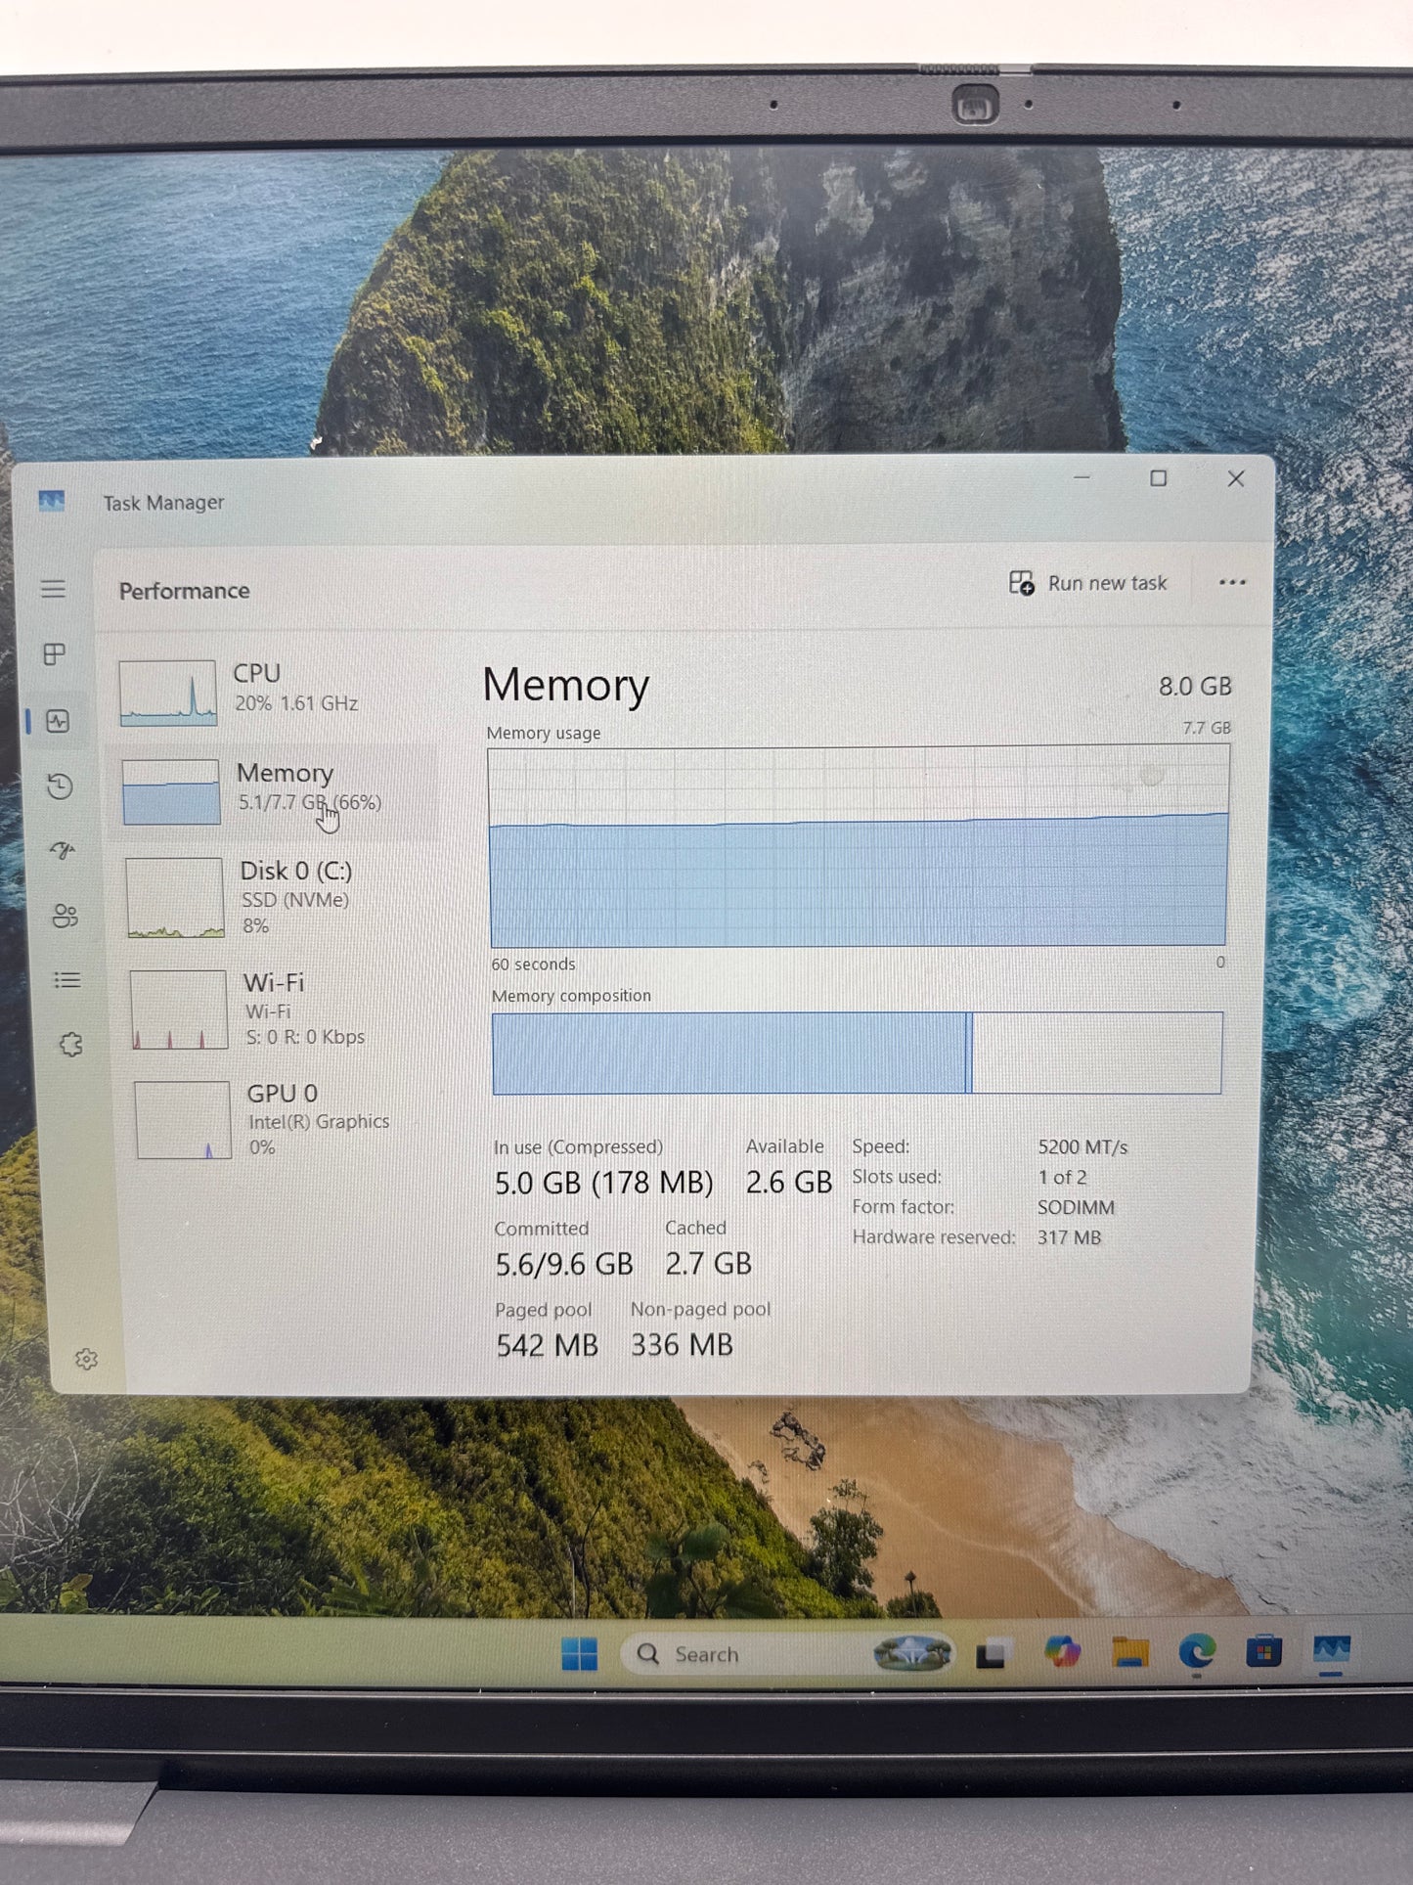Click the '317 MB' hardware reserved value

[1069, 1237]
